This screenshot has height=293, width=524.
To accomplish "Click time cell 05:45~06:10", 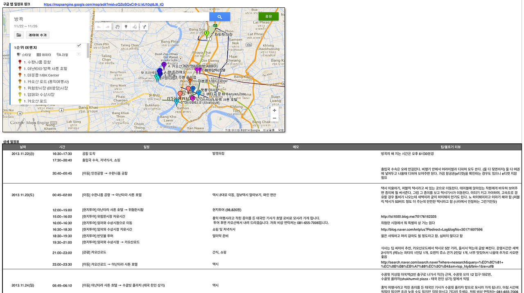I will pyautogui.click(x=62, y=285).
